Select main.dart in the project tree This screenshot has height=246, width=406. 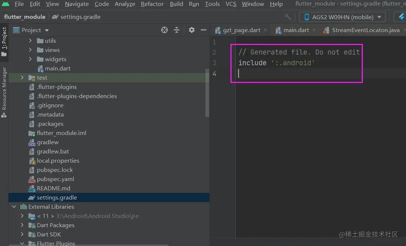tap(58, 68)
